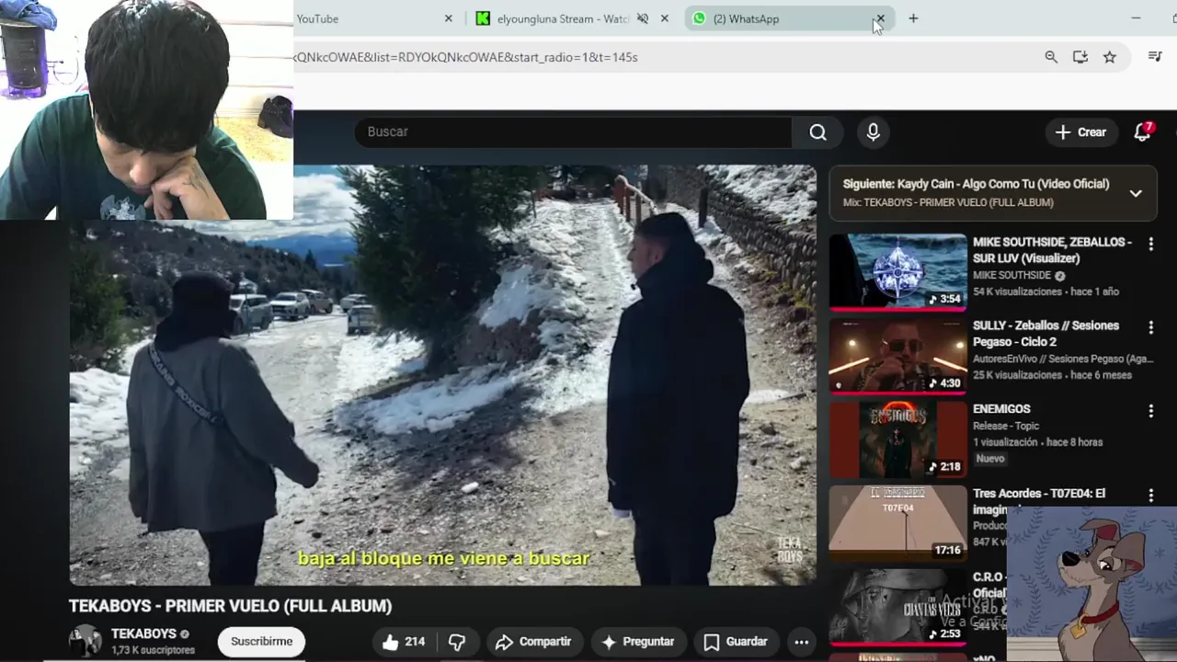Subscribe with the Suscribirme button
The width and height of the screenshot is (1177, 662).
point(261,642)
